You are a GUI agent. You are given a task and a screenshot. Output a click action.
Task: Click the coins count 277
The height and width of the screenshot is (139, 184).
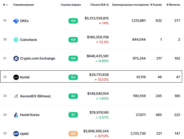tap(177, 21)
